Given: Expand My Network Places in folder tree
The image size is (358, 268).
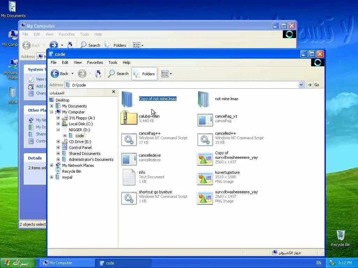Looking at the screenshot, I should [52, 165].
